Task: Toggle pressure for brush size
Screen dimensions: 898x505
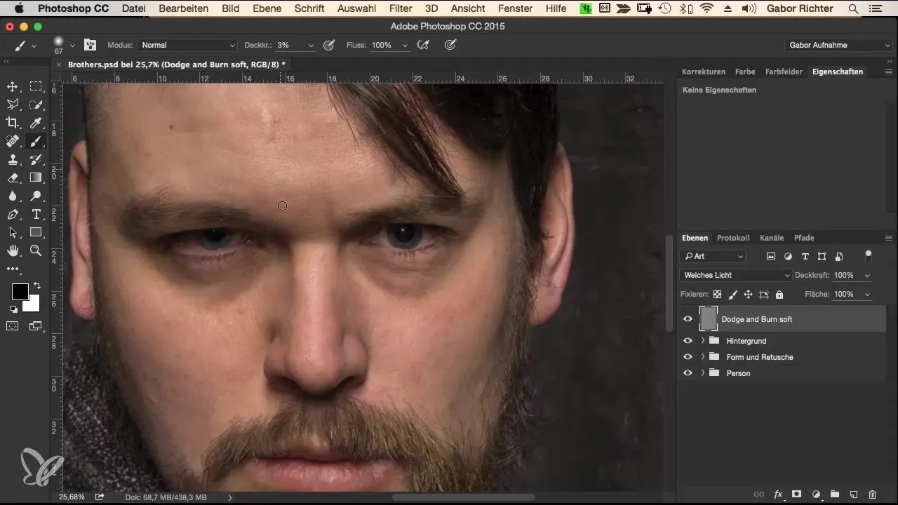Action: (450, 45)
